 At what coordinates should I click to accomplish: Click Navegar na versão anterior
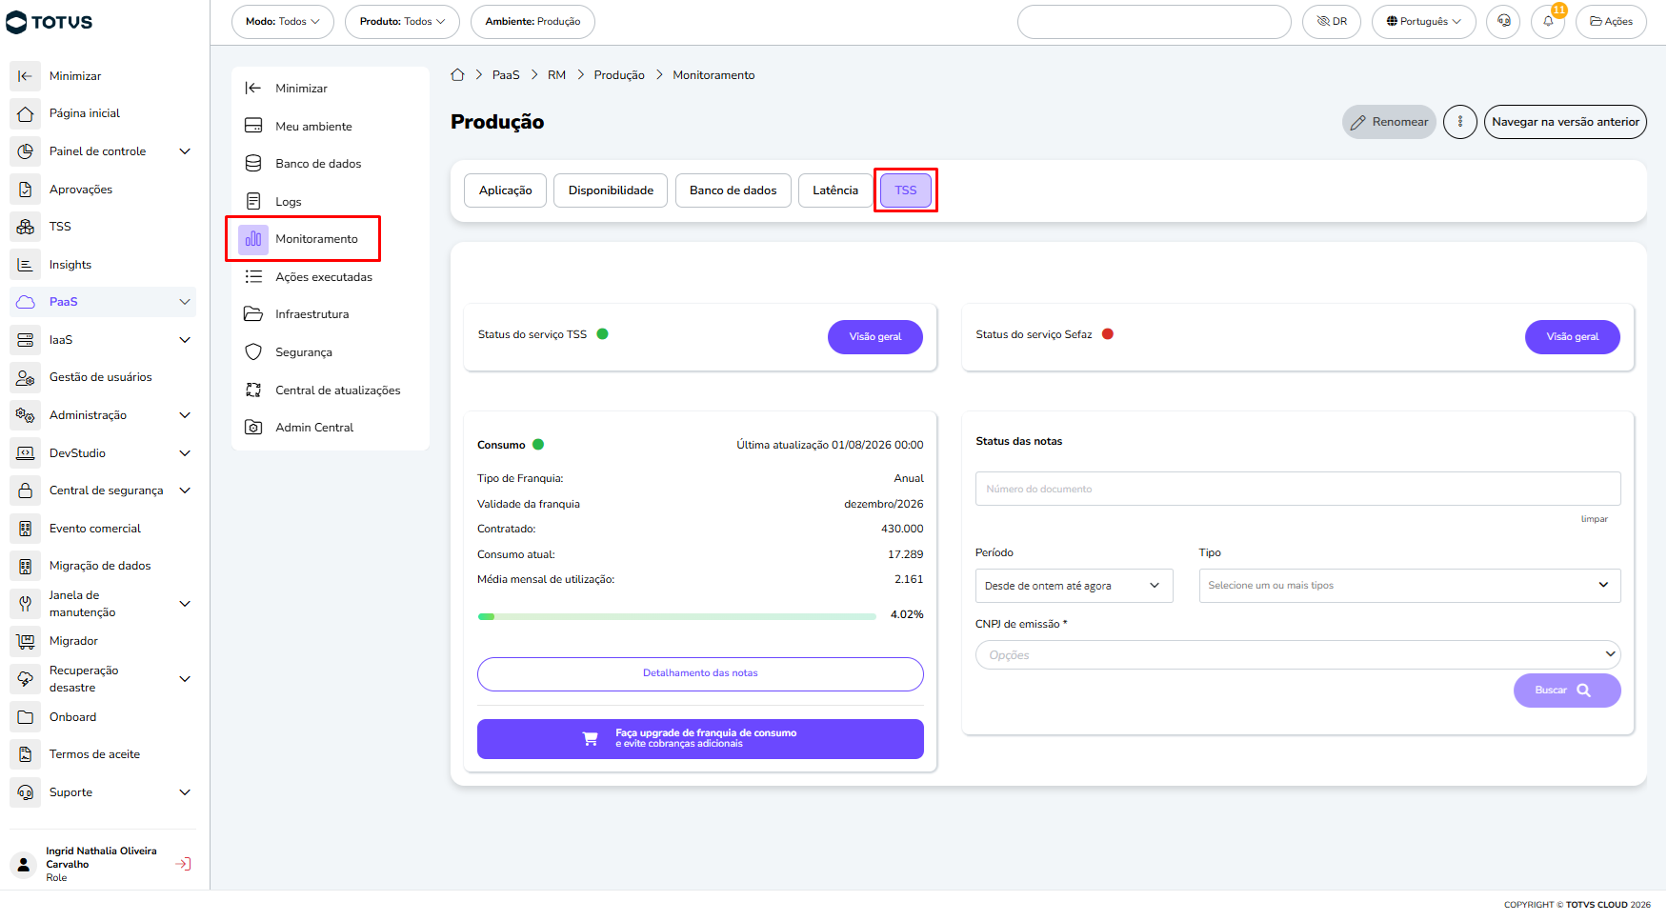click(1565, 122)
